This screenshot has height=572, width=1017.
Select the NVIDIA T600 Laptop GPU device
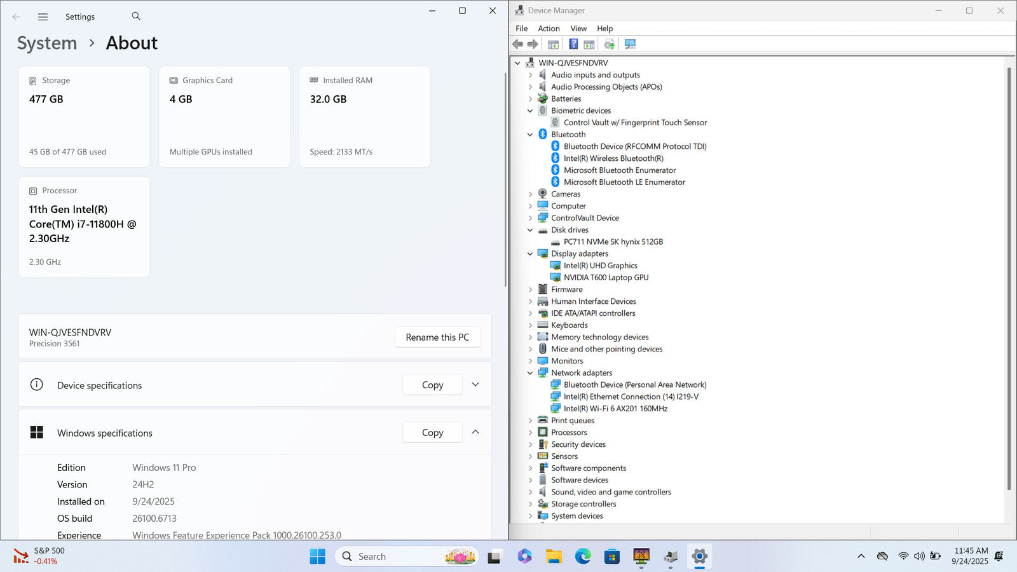[606, 278]
